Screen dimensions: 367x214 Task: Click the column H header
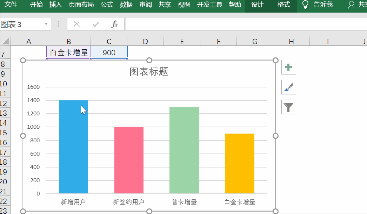tap(291, 41)
